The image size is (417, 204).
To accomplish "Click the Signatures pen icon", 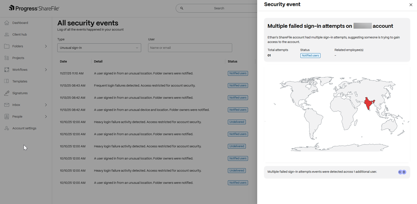I will click(x=7, y=93).
